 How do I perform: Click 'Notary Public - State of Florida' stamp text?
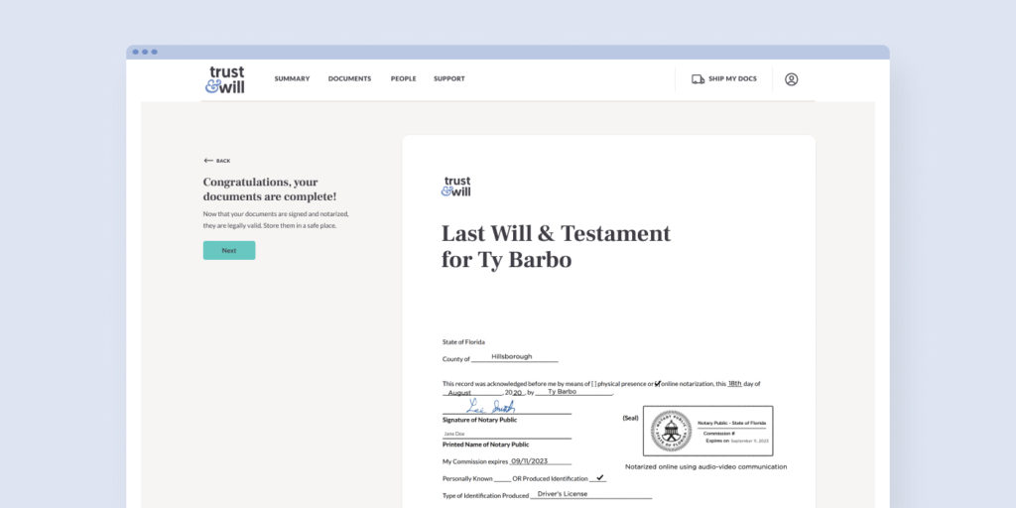pos(731,423)
